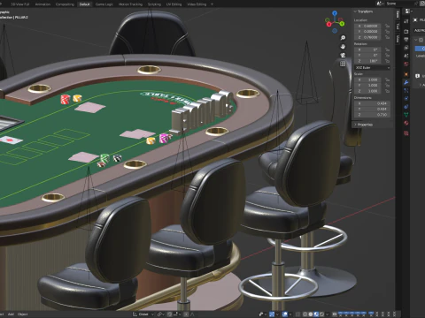Open the View sidebar tab
Viewport: 425px width, 318px height.
point(398,39)
